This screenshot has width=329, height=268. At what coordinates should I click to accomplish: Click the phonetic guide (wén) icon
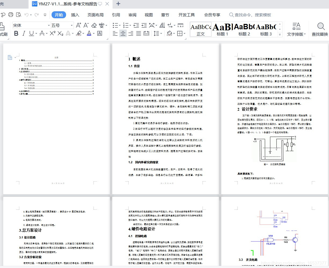pos(102,25)
